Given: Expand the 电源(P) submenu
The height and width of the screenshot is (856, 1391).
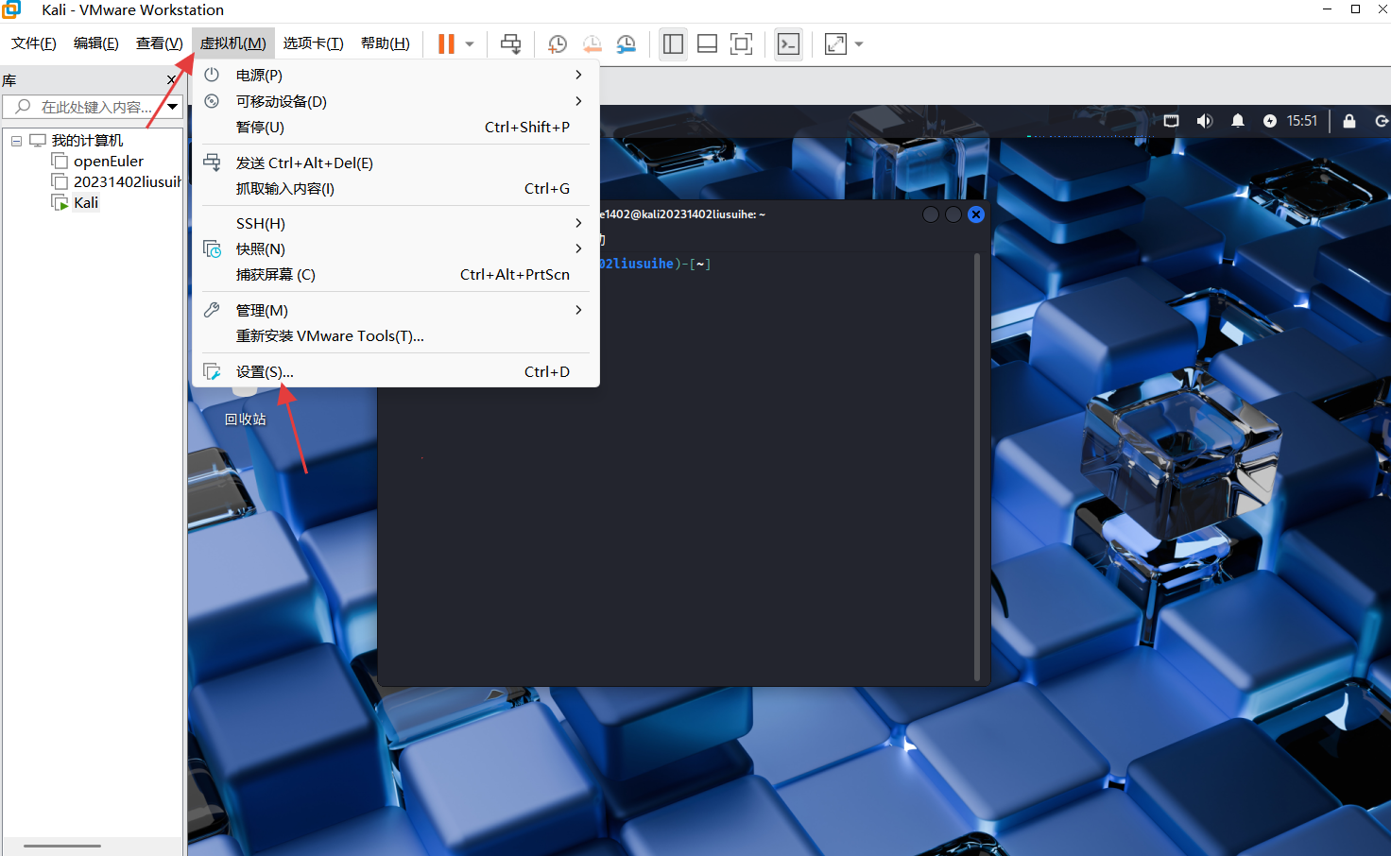Looking at the screenshot, I should [x=396, y=75].
